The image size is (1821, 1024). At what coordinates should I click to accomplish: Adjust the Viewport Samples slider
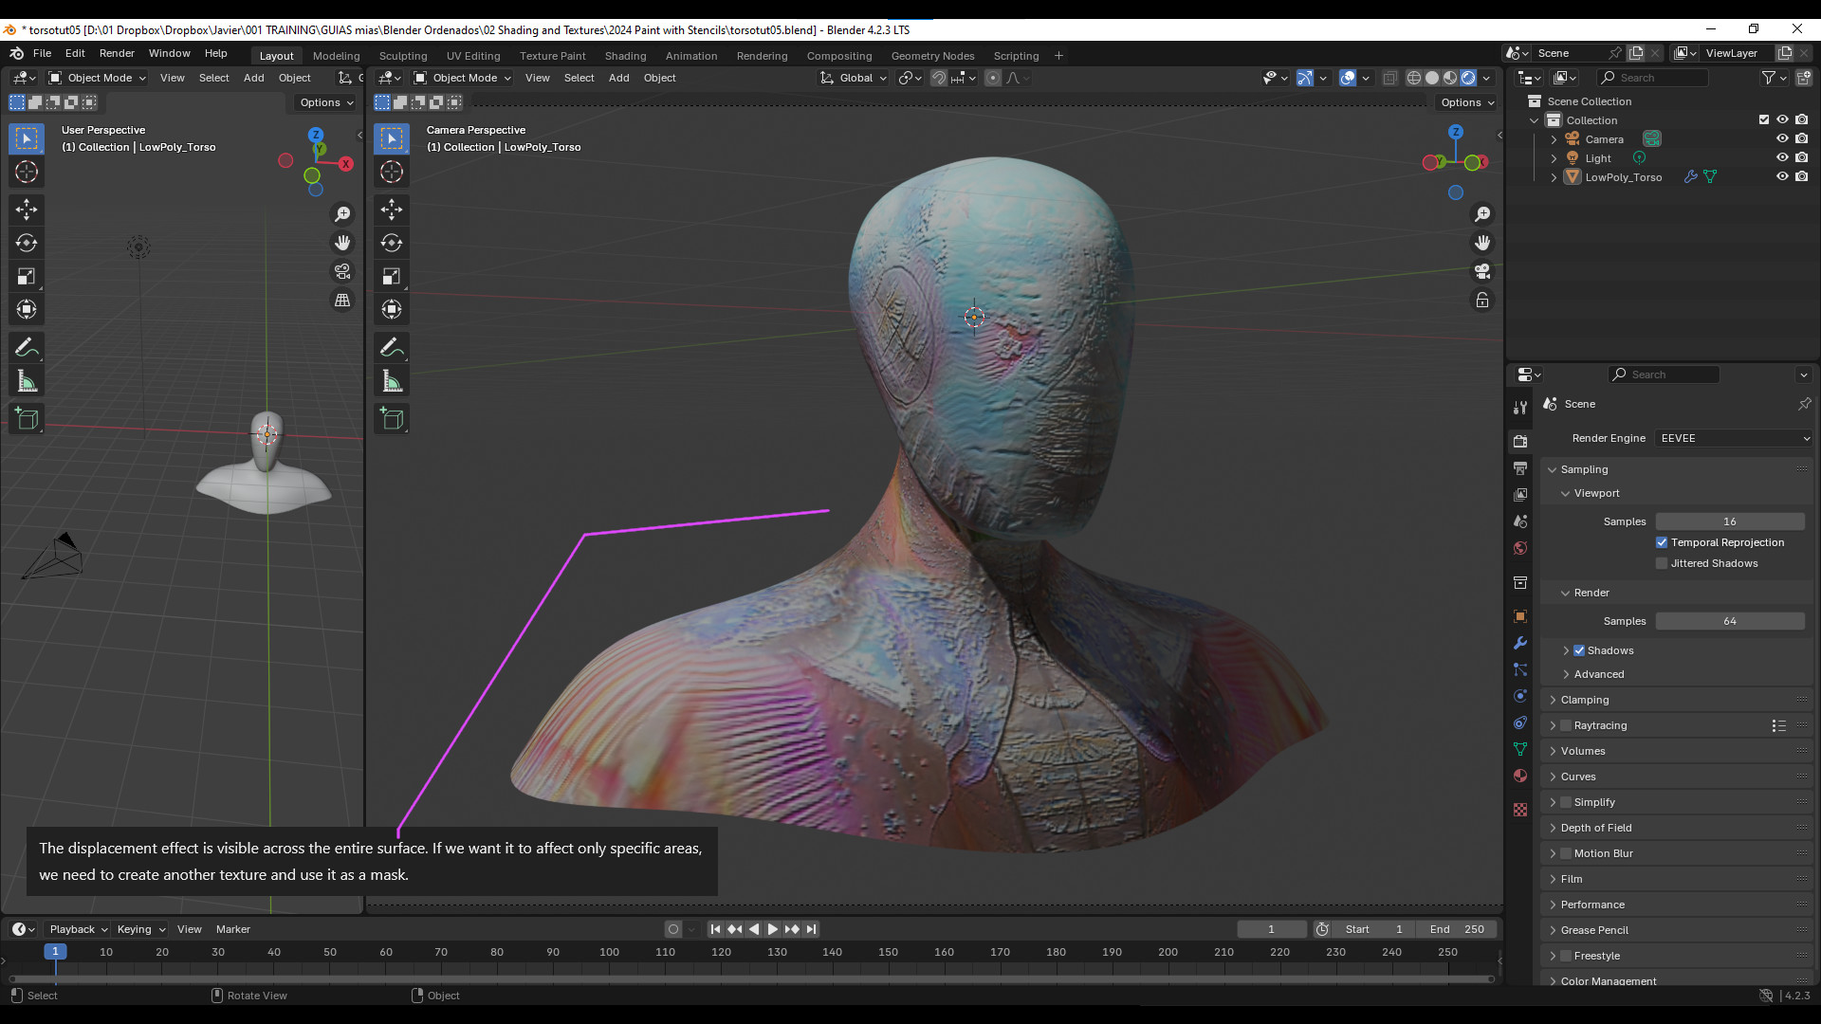point(1730,521)
